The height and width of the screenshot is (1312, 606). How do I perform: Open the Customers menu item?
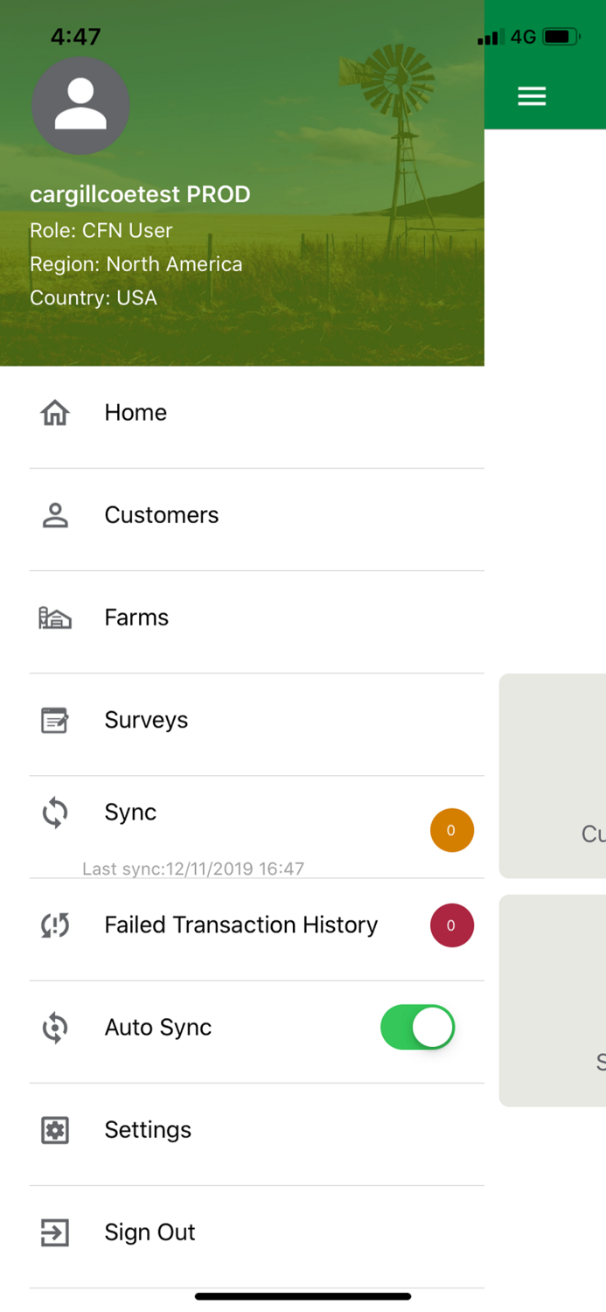point(162,515)
